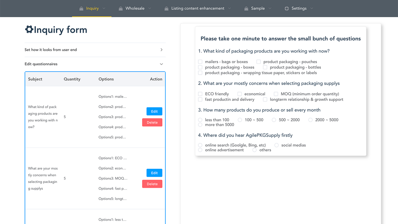Click the 'Options' column header
Screen dimensions: 398x224
pos(106,79)
